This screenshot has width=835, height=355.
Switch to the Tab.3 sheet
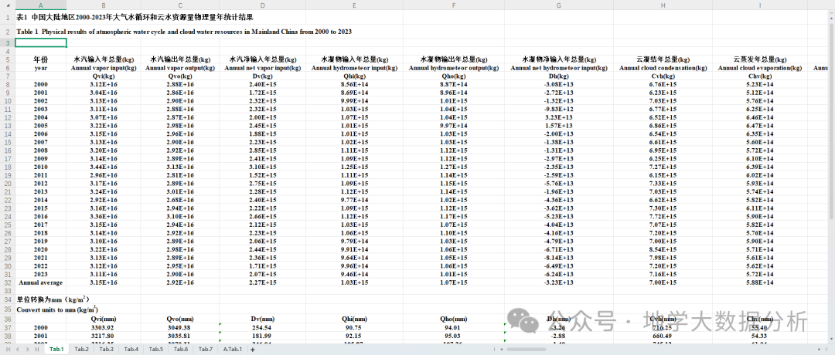(x=107, y=349)
